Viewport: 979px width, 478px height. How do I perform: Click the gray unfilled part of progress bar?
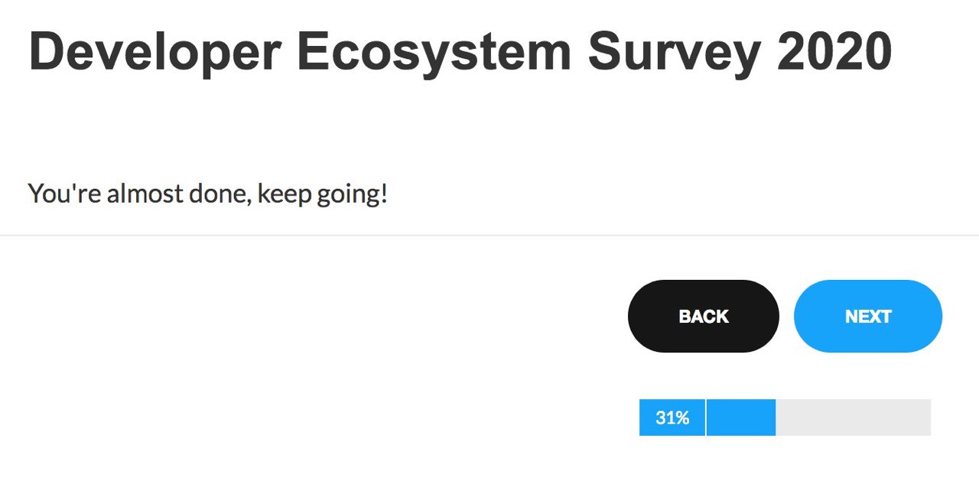click(x=853, y=418)
